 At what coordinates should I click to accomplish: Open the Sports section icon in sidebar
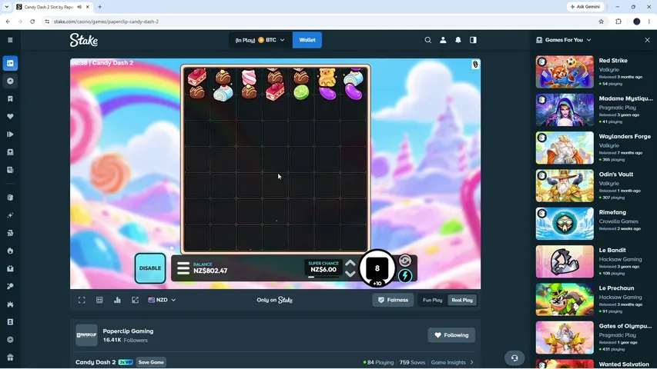(x=10, y=81)
